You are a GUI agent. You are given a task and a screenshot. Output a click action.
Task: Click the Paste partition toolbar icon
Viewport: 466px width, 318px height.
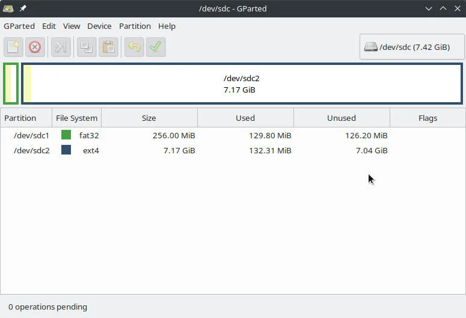[x=108, y=47]
